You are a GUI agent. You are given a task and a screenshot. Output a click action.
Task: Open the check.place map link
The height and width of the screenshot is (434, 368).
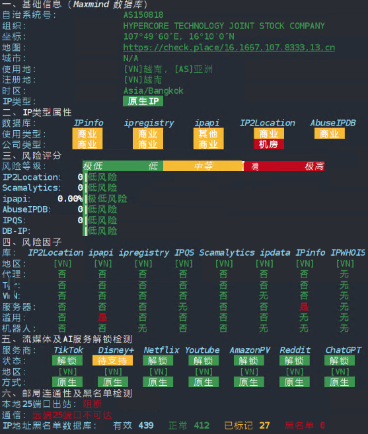tap(229, 48)
